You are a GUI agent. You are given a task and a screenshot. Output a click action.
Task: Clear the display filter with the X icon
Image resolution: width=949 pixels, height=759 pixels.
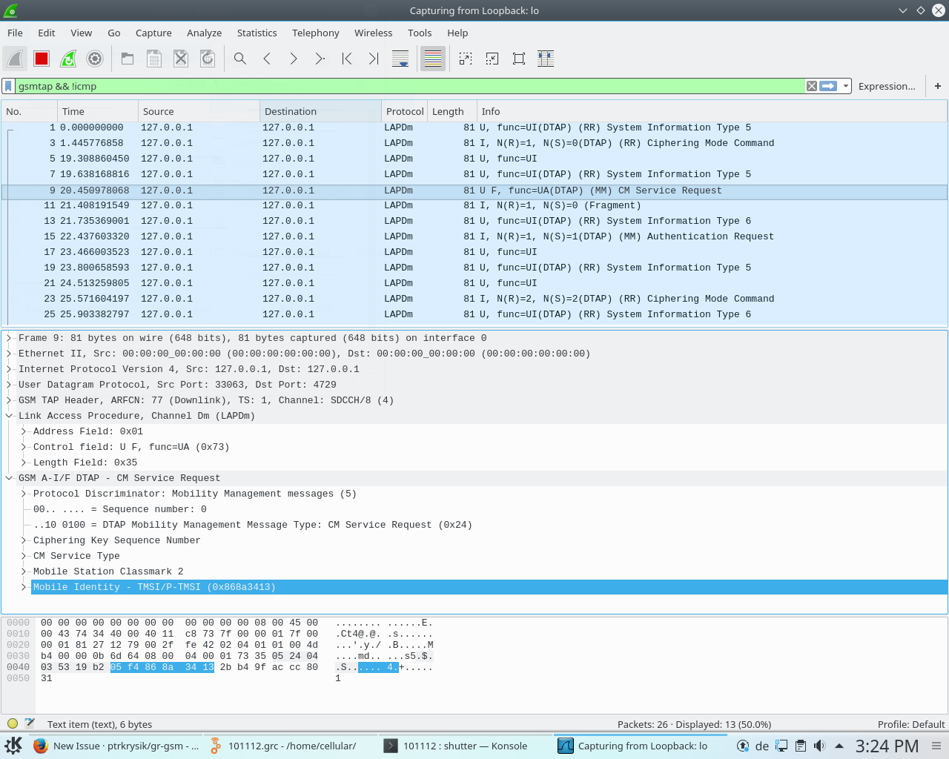pos(811,86)
